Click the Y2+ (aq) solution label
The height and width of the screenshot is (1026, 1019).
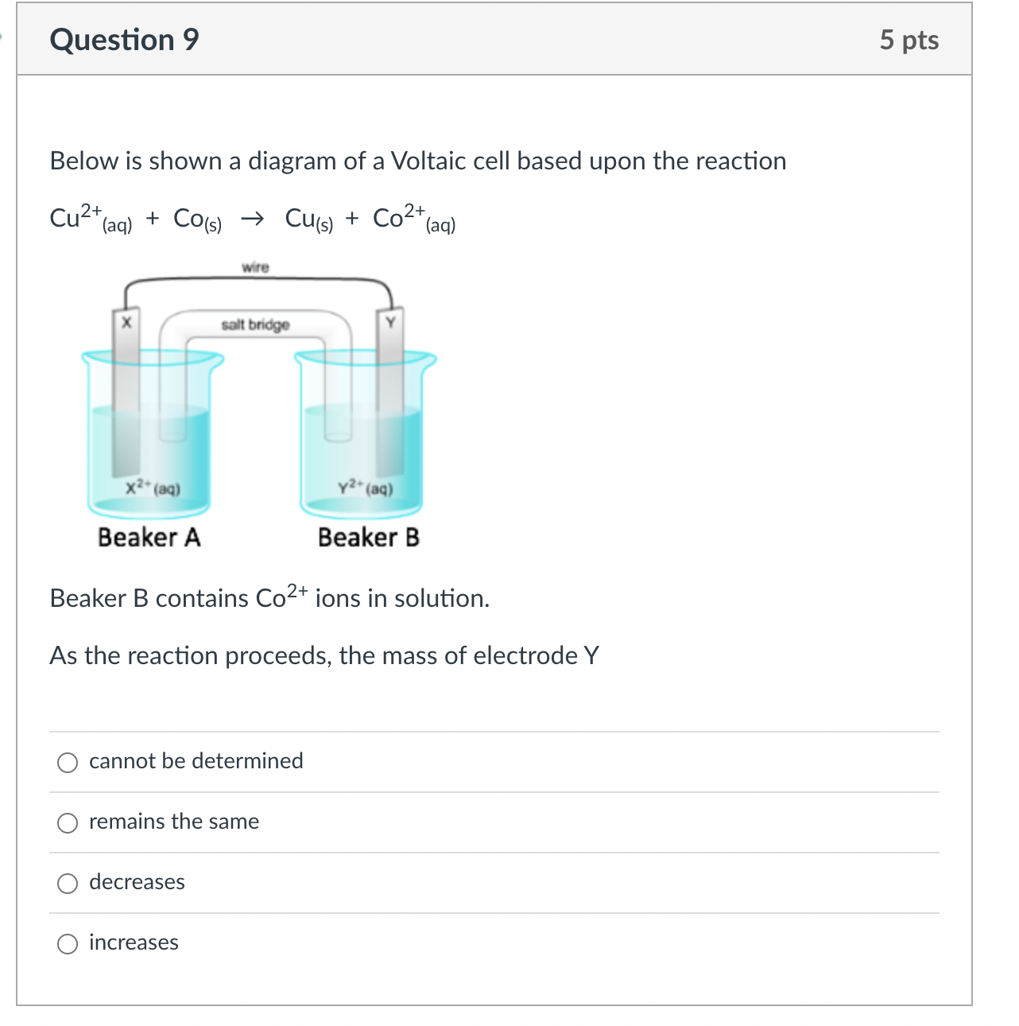click(x=364, y=488)
